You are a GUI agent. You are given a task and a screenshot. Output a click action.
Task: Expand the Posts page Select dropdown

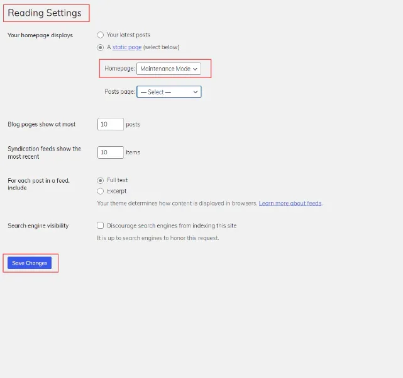[169, 92]
